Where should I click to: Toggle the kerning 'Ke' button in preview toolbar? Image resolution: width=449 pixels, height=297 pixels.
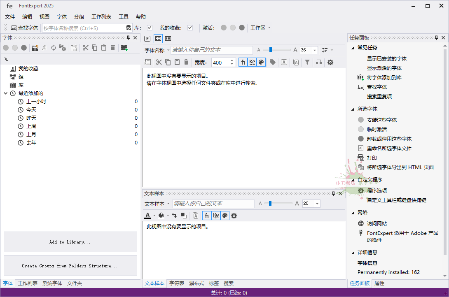[x=252, y=62]
